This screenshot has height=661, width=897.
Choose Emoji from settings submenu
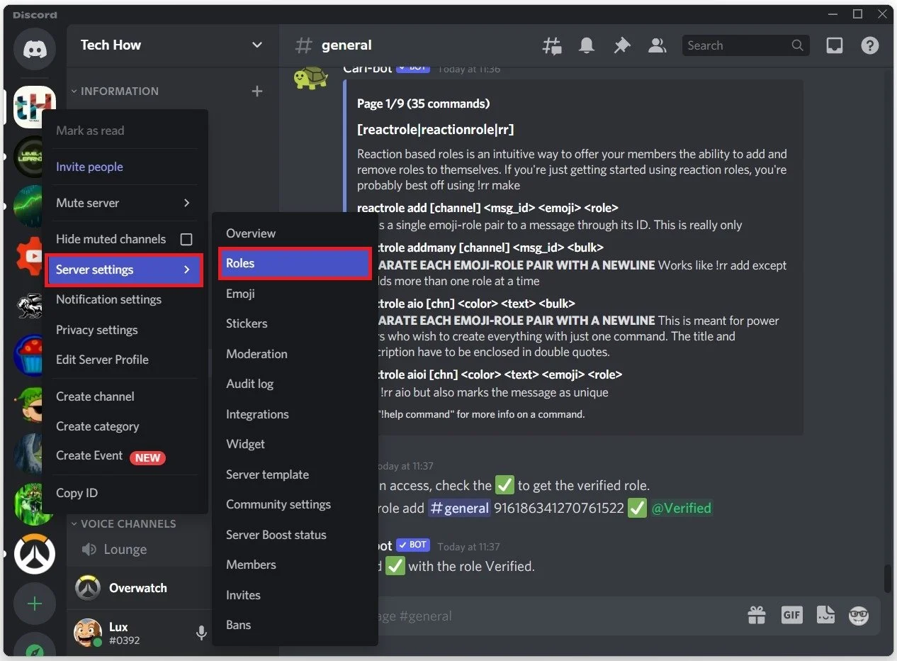[295, 294]
